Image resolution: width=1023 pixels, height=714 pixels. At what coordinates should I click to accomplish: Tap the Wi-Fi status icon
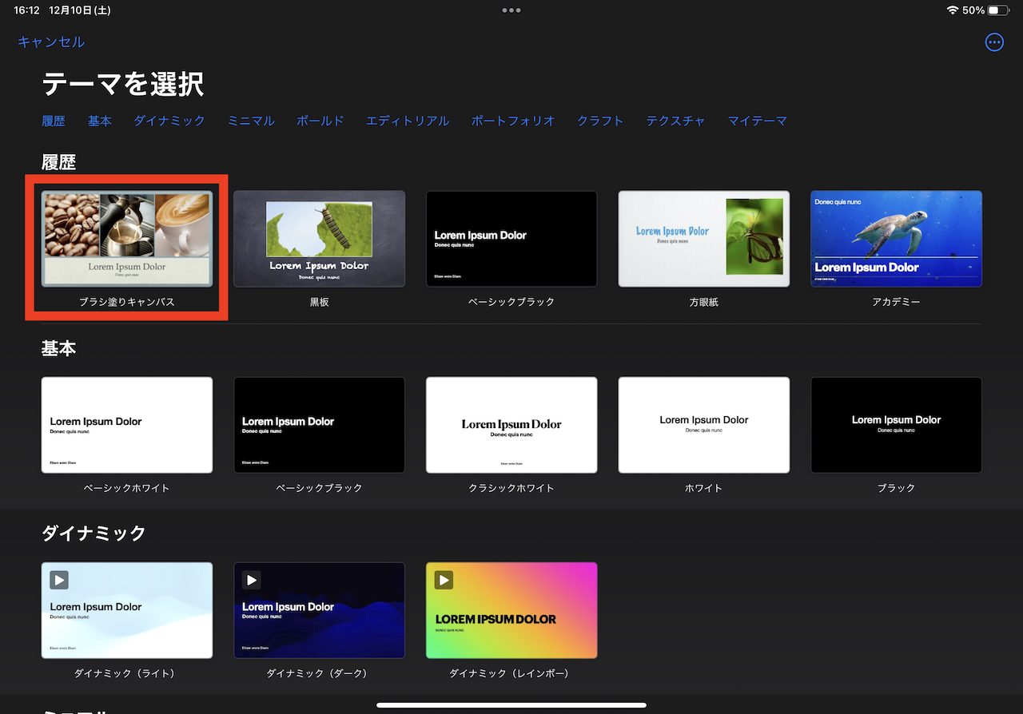952,10
